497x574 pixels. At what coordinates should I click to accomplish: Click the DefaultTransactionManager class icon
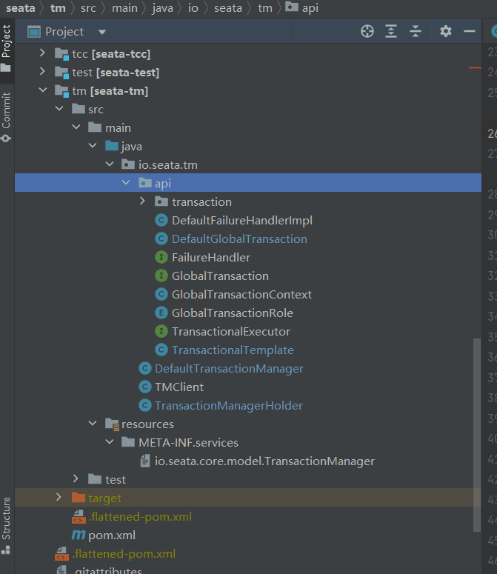tap(145, 368)
